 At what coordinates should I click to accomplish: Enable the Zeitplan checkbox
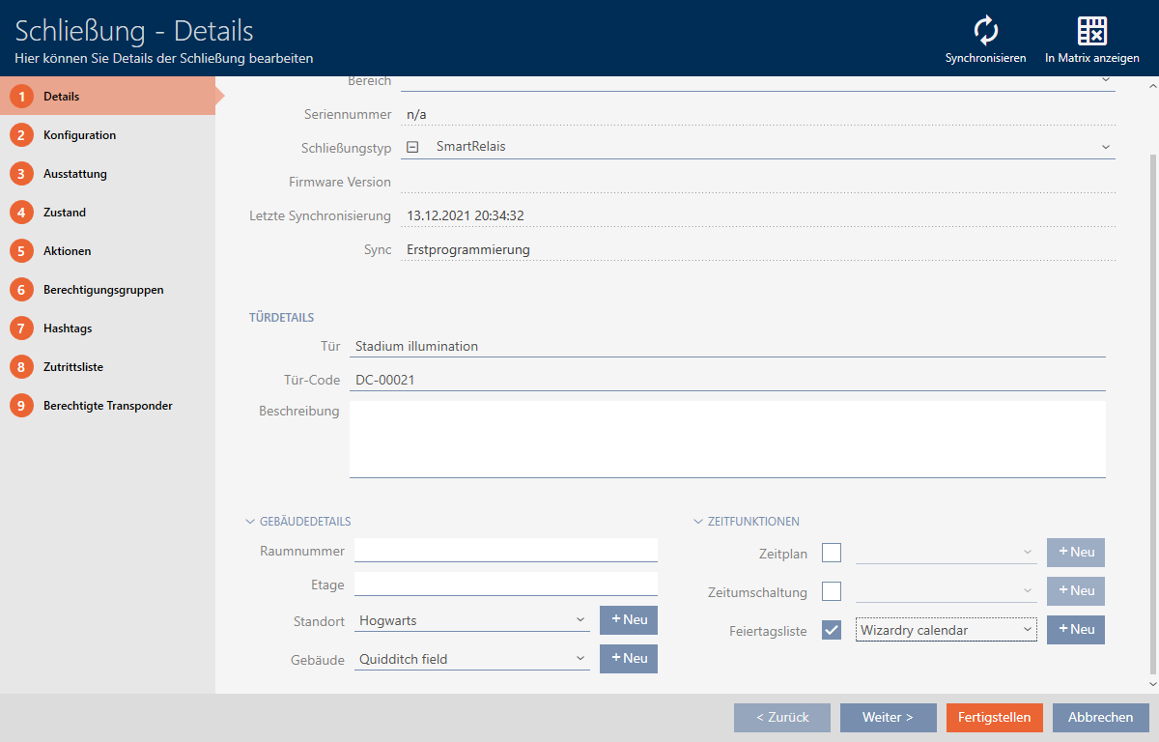[832, 553]
